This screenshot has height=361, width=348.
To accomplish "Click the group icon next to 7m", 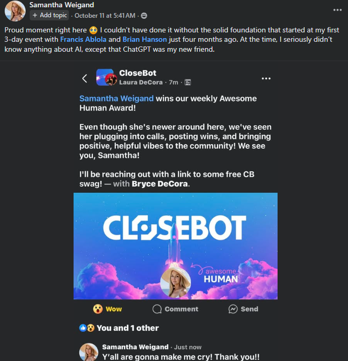I will coord(188,83).
